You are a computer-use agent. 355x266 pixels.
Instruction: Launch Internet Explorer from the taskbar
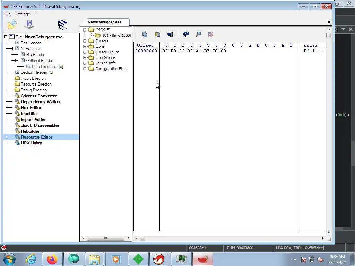(31, 259)
